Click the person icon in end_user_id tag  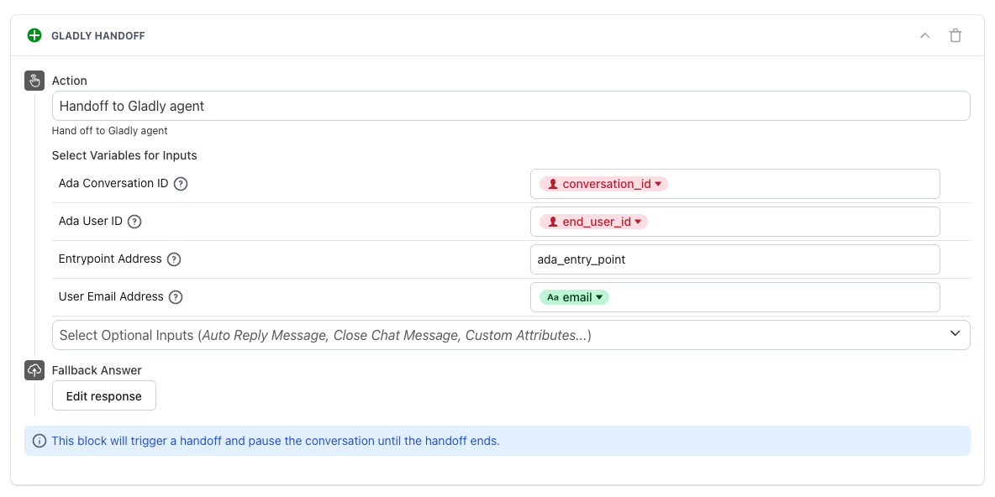pyautogui.click(x=553, y=222)
